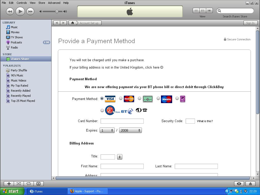This screenshot has width=260, height=195.
Task: Select the Visa payment radio button
Action: pyautogui.click(x=102, y=98)
